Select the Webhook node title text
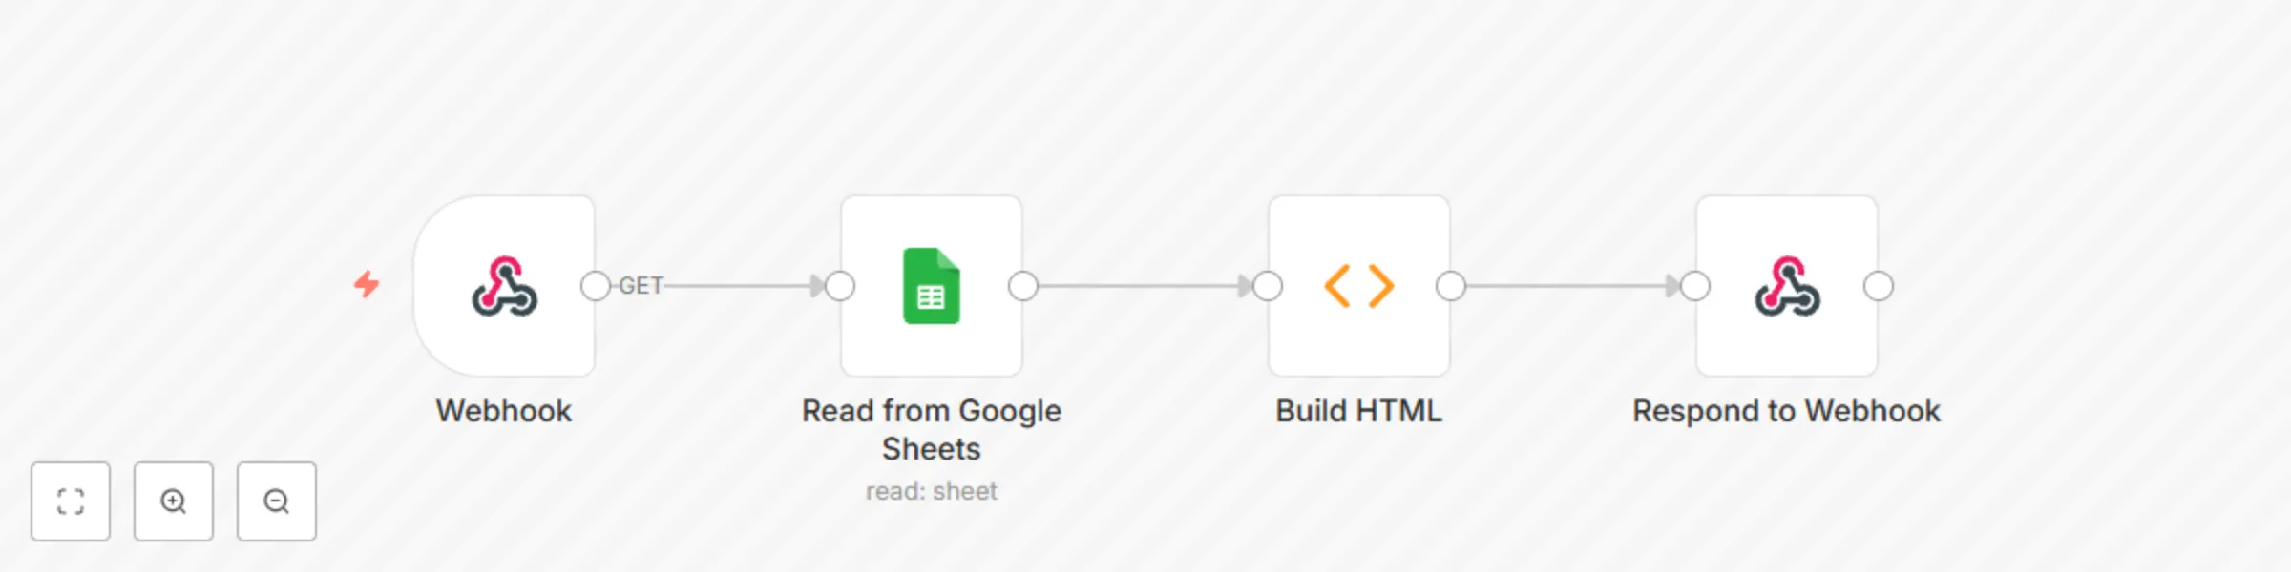Viewport: 2291px width, 572px height. (504, 412)
